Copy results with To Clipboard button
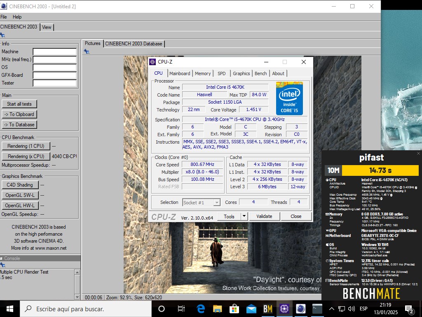The image size is (422, 317). tap(19, 114)
